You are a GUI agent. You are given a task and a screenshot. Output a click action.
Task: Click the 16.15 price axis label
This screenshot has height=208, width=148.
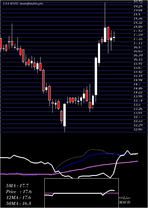point(138,59)
